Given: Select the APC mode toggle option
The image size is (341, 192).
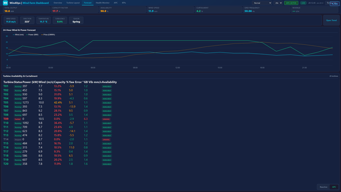Looking at the screenshot, I should (334, 187).
